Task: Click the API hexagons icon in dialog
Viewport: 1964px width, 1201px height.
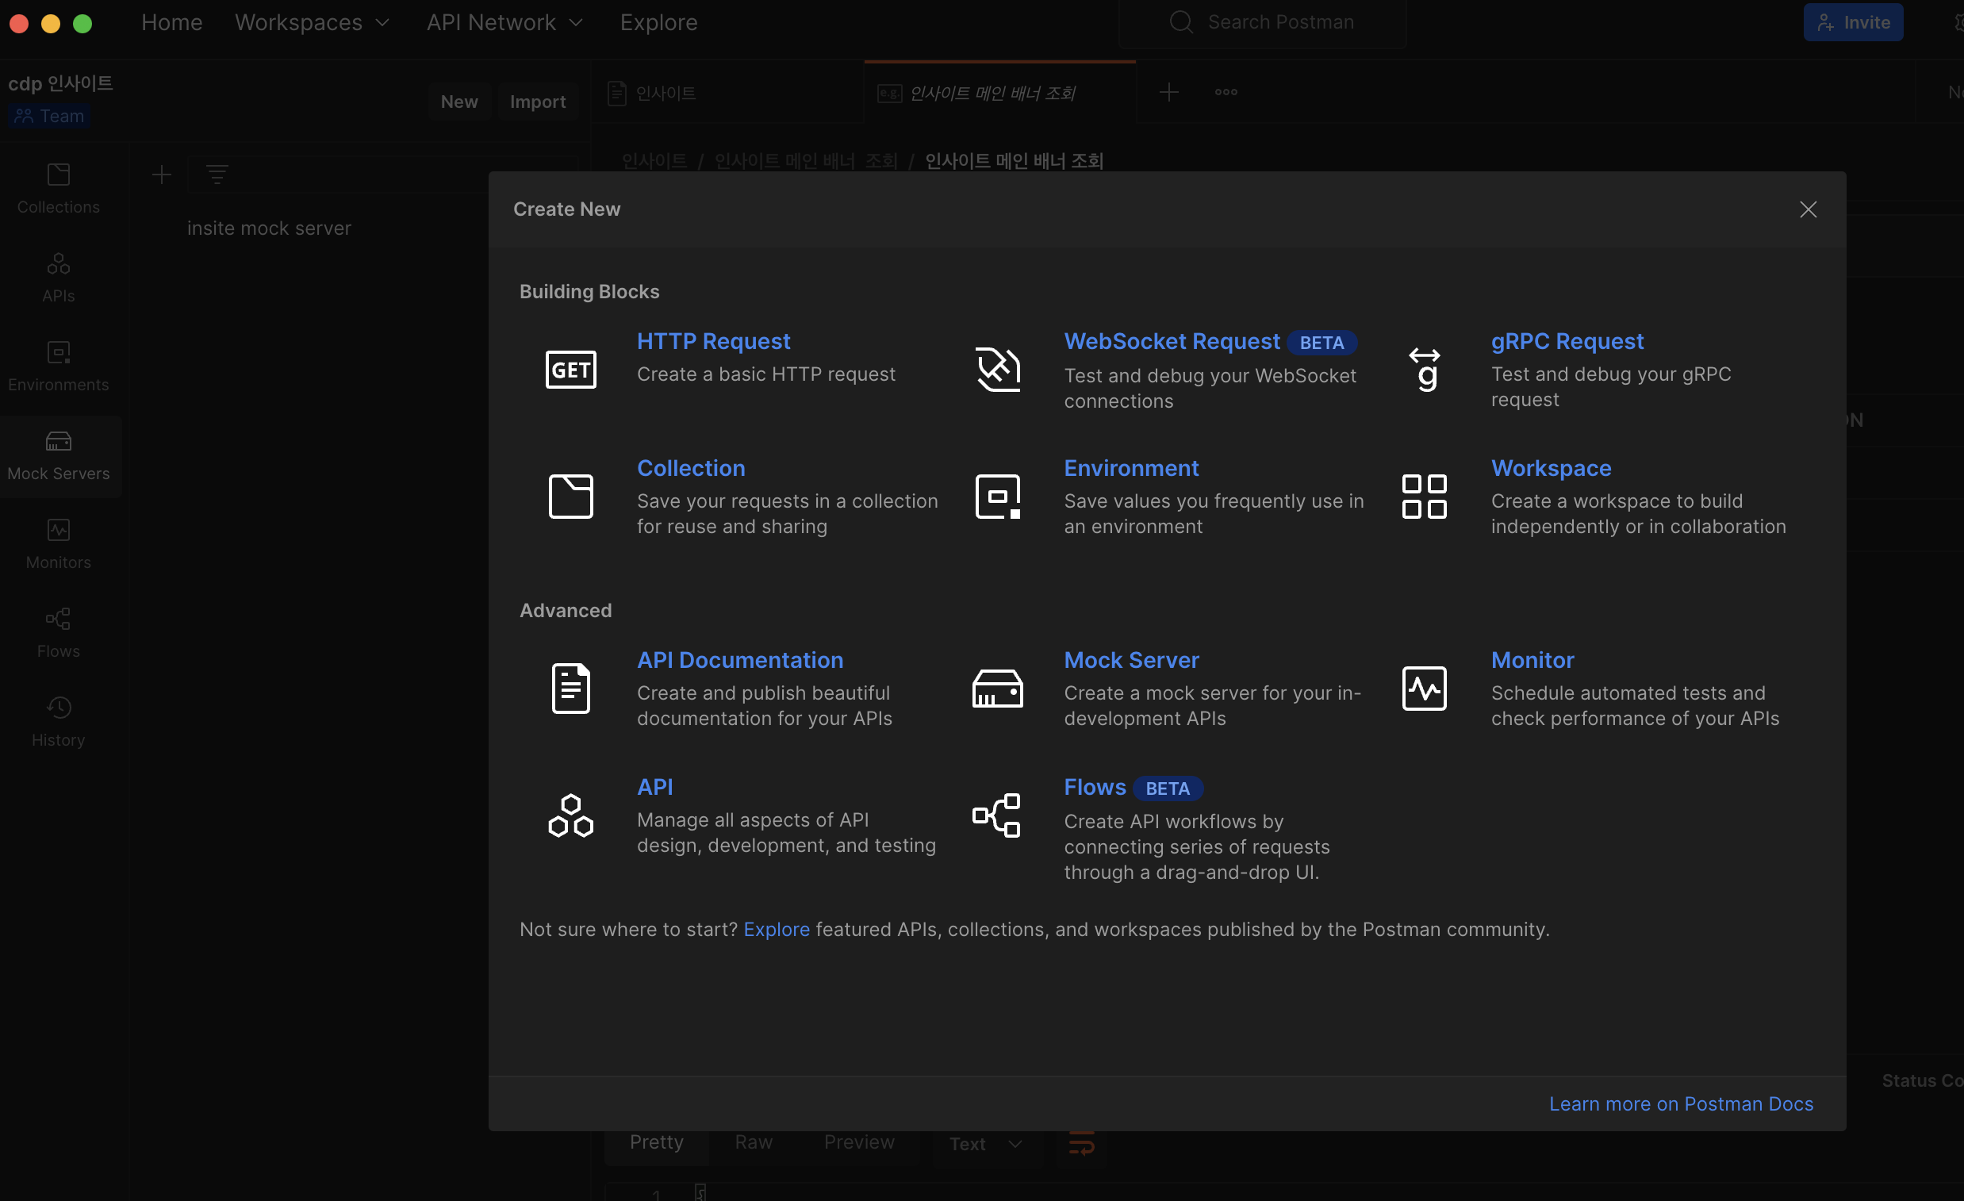Action: tap(570, 815)
